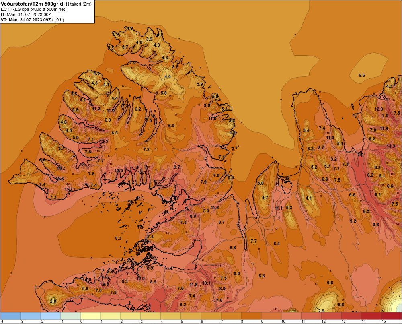Viewport: 402px width, 324px height.
Task: Click the 11.7 temperature value
Action: (x=68, y=189)
